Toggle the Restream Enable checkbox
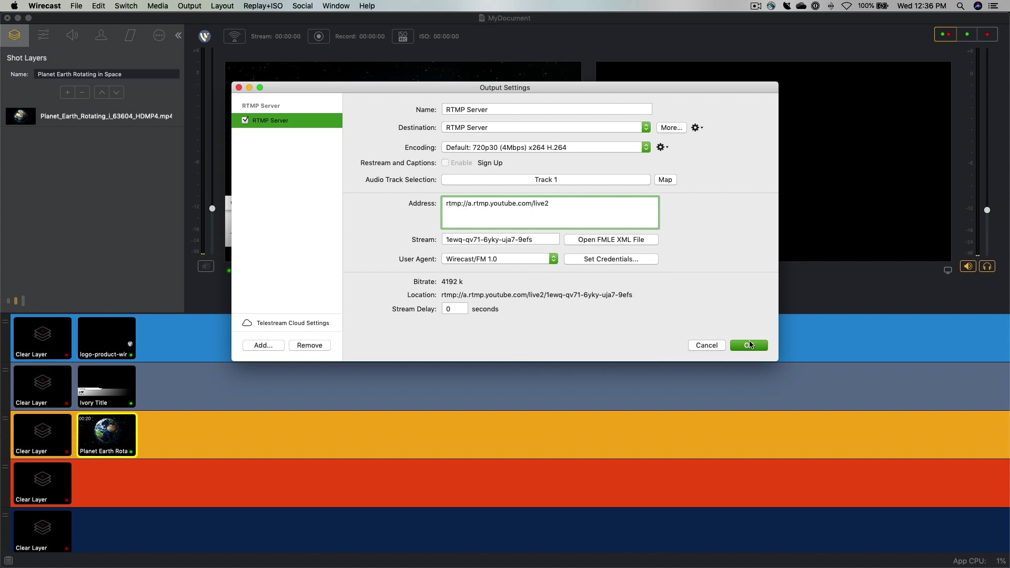Screen dimensions: 1010x568 click(x=445, y=163)
